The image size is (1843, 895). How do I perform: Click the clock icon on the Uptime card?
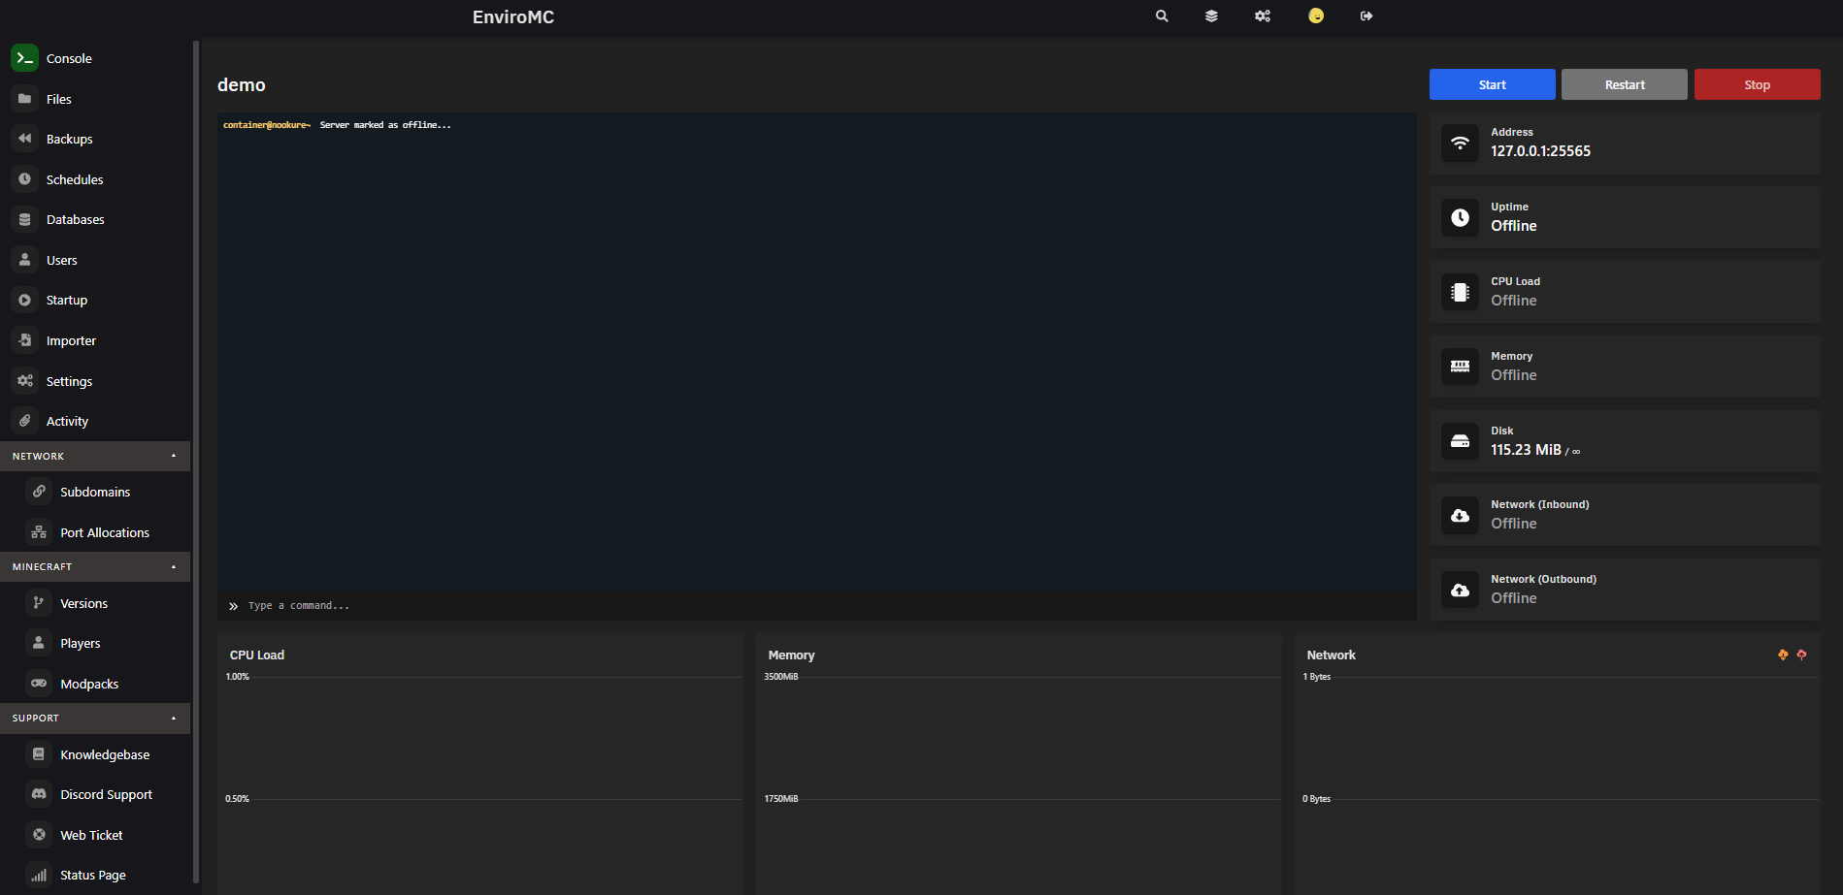1460,218
